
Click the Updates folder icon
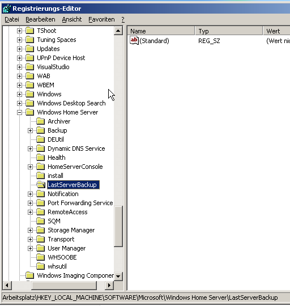(x=30, y=49)
